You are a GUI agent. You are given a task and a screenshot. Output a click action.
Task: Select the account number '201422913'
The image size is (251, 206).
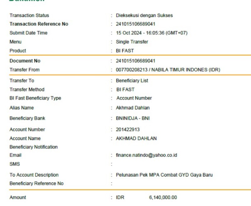tap(128, 129)
